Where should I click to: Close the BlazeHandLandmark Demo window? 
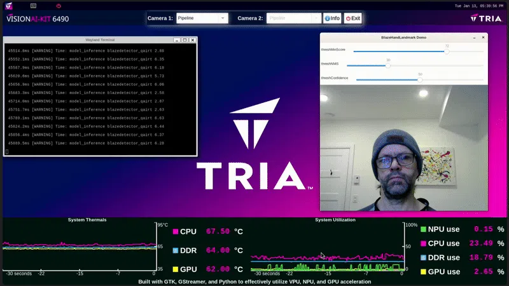(483, 37)
